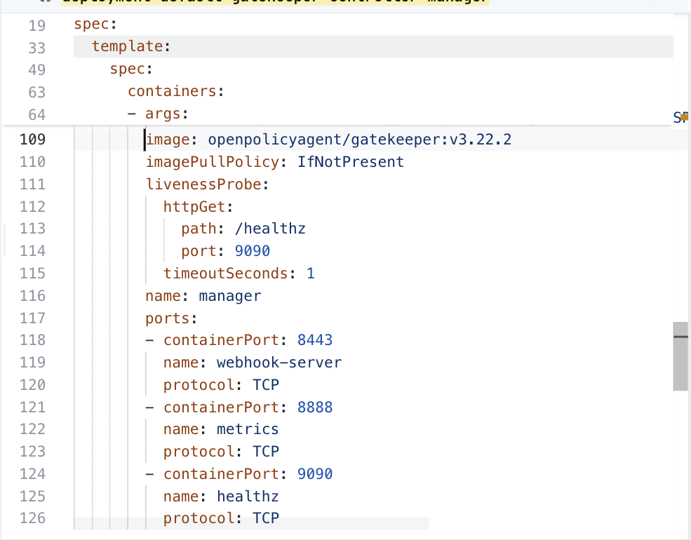This screenshot has width=691, height=540.
Task: Click the 'imagePullPolicy' key
Action: [213, 162]
